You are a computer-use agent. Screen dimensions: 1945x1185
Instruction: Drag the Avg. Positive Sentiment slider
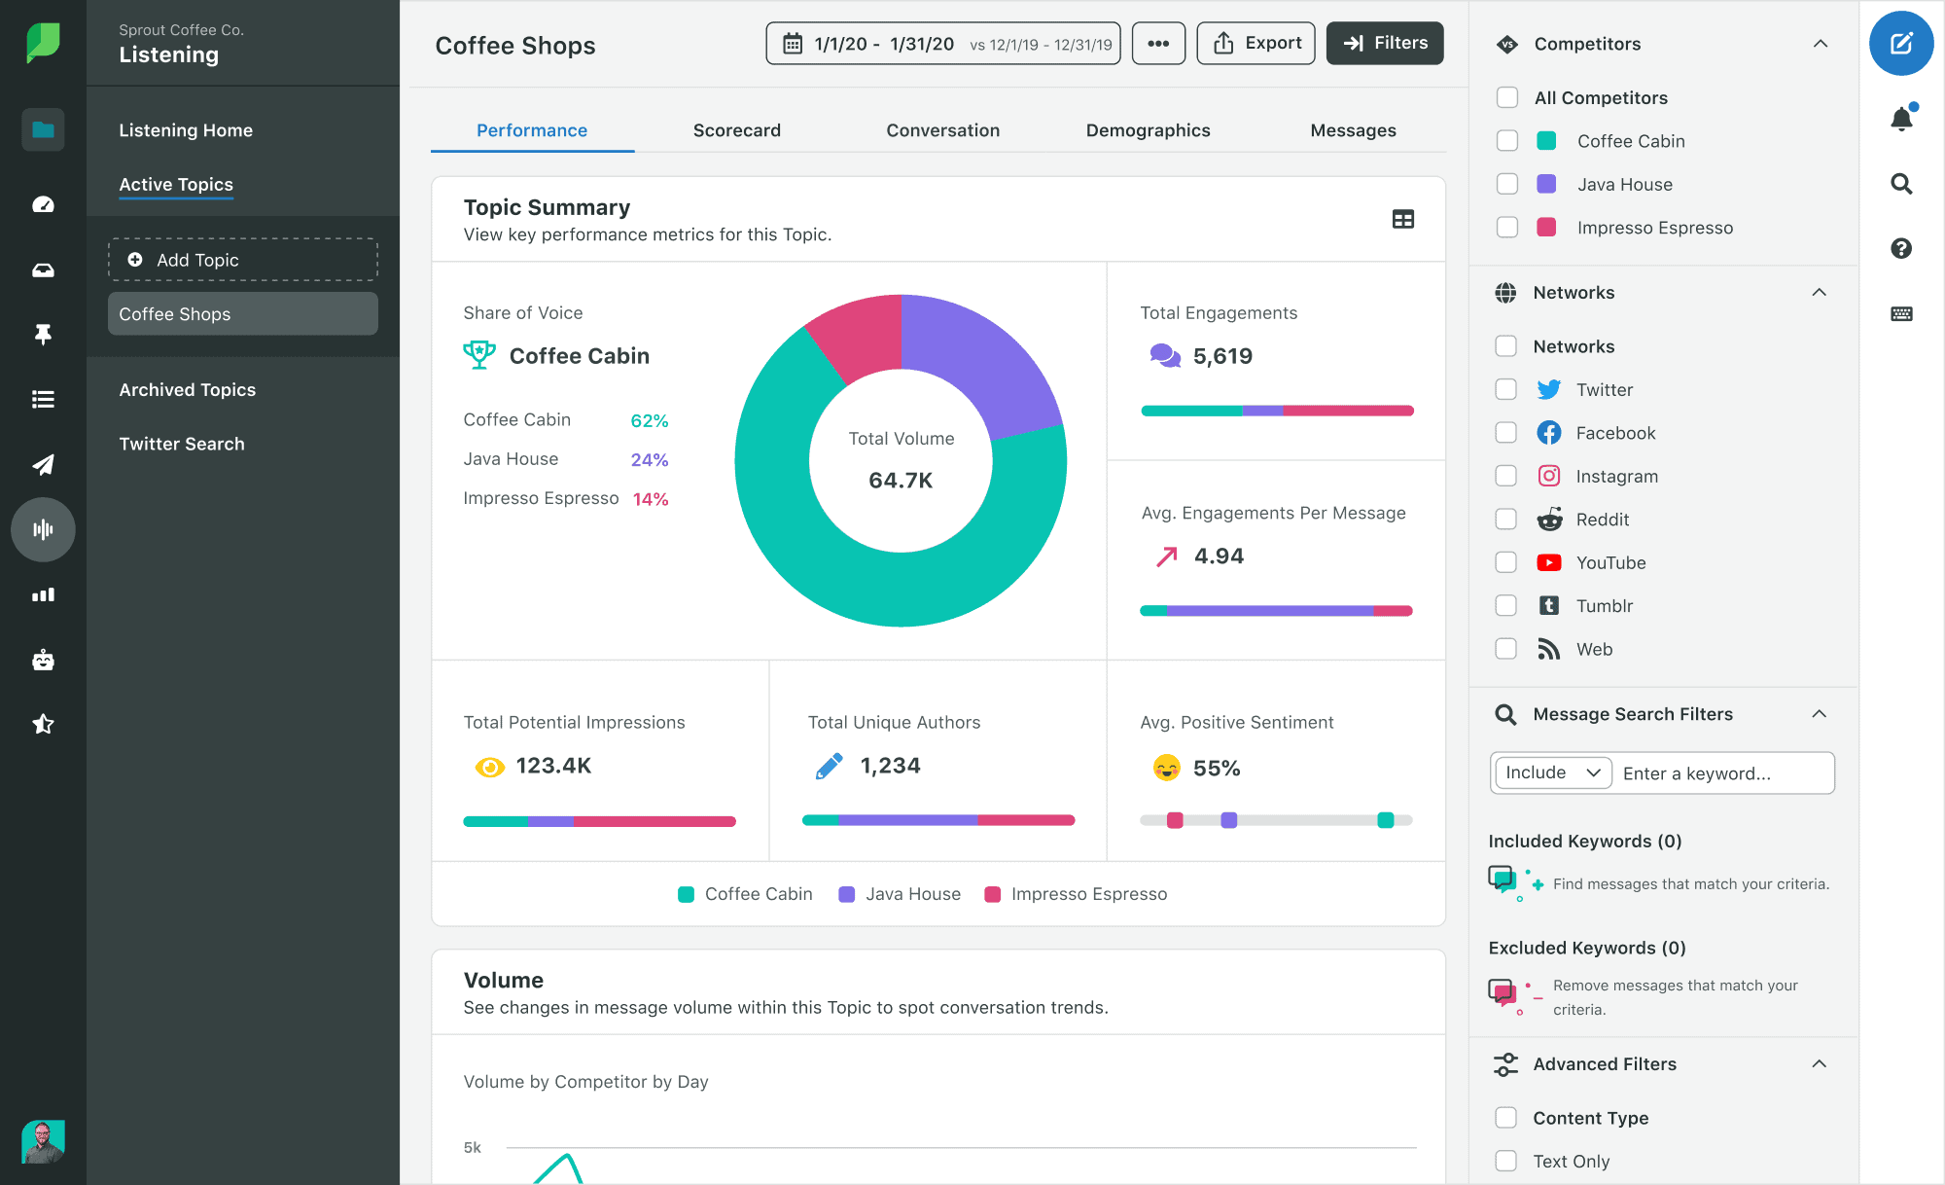click(1275, 821)
